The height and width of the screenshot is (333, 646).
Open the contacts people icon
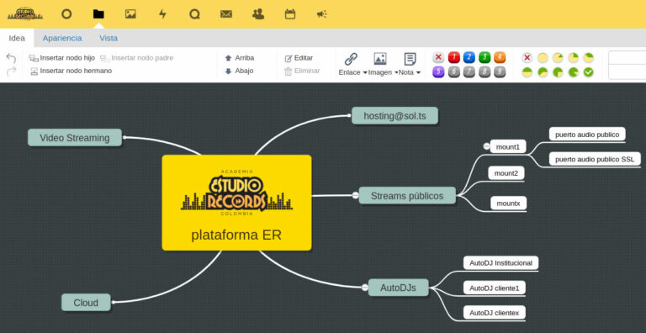tap(258, 14)
